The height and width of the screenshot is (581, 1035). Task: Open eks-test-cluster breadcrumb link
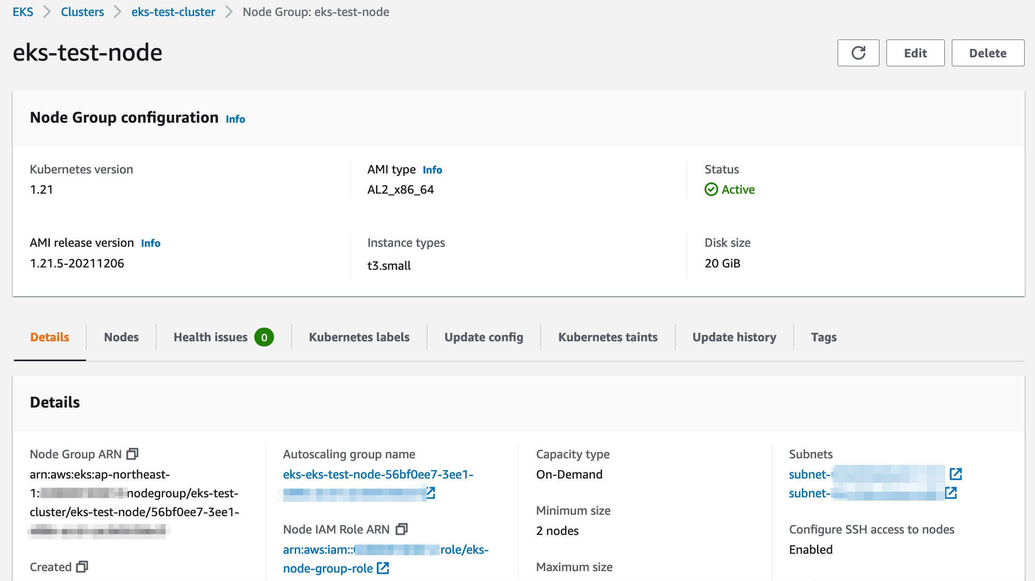tap(173, 12)
